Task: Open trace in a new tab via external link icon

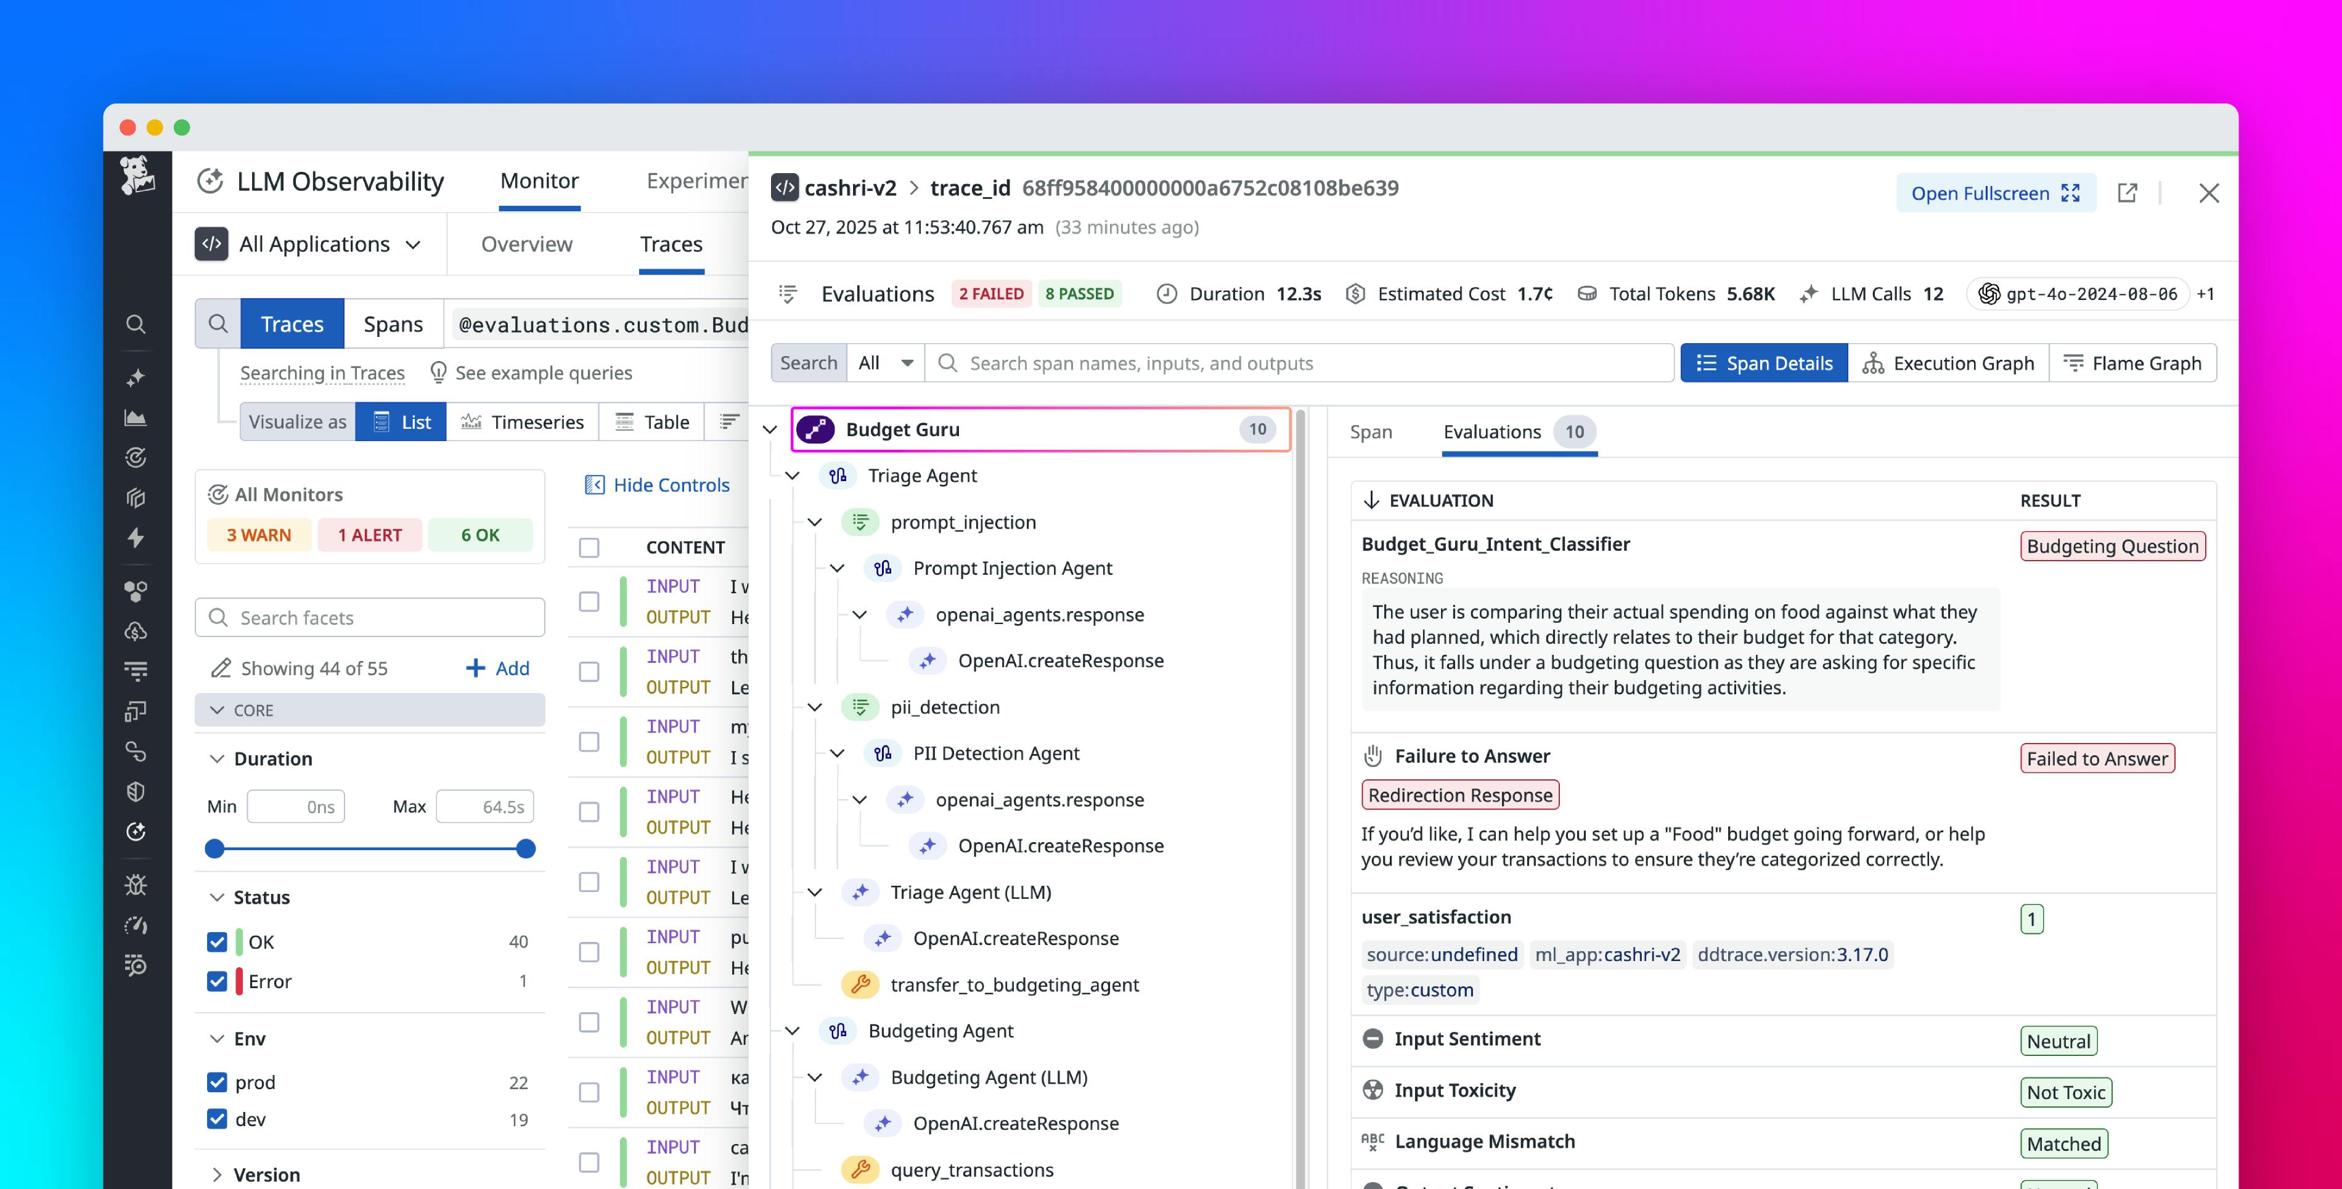Action: (2128, 193)
